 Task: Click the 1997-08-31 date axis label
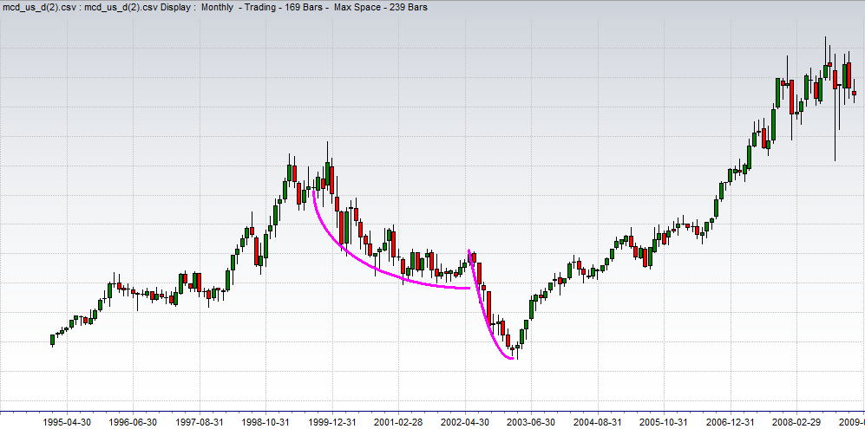(200, 422)
